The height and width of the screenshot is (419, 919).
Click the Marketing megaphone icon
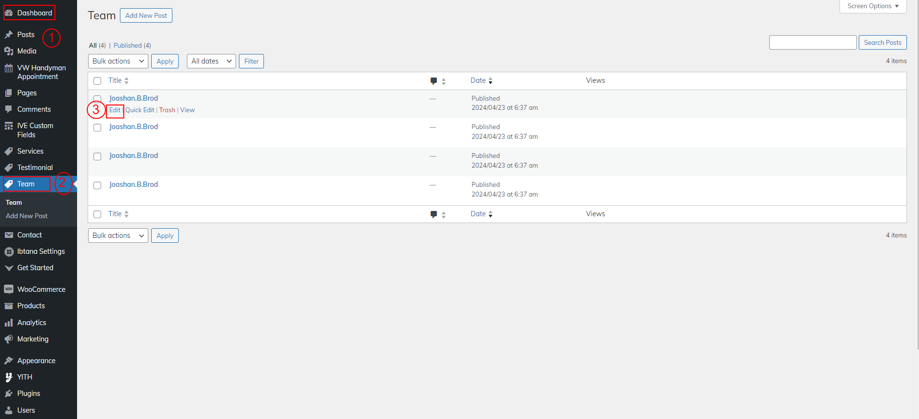(x=9, y=339)
